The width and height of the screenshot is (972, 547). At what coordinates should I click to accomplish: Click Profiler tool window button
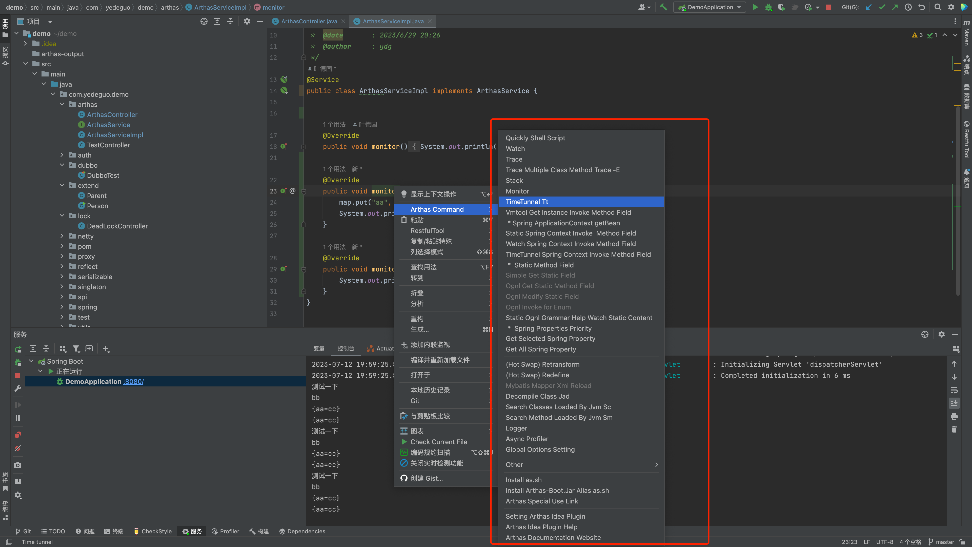pyautogui.click(x=225, y=531)
